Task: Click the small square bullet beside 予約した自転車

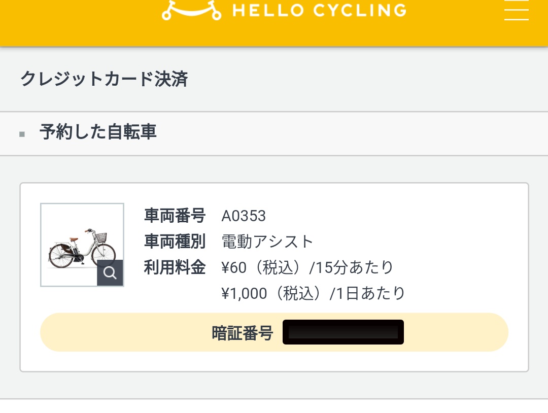Action: pyautogui.click(x=22, y=134)
